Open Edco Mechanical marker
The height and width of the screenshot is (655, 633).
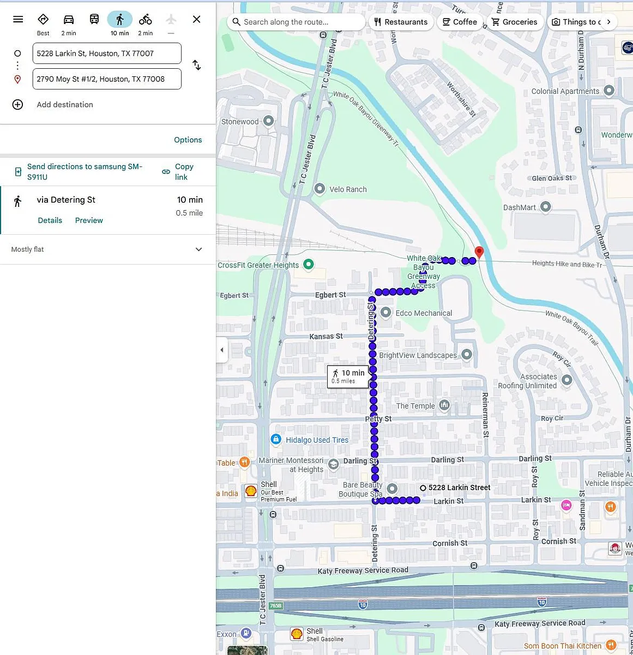point(386,313)
